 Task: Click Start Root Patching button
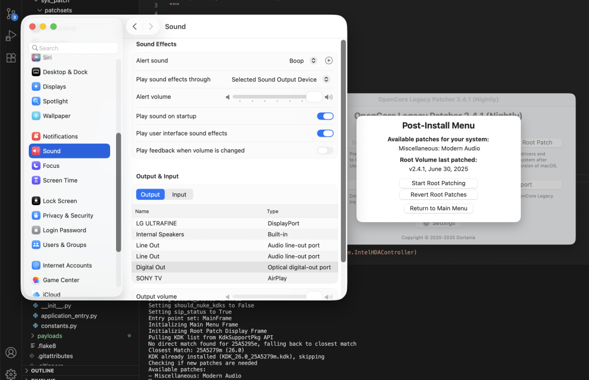pyautogui.click(x=438, y=183)
